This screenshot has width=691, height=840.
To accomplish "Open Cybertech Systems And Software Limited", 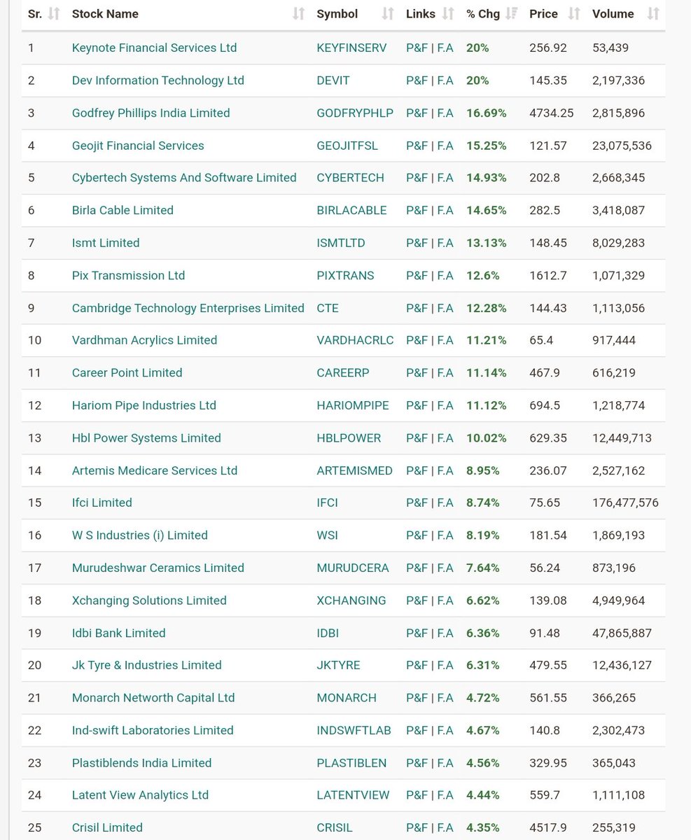I will (184, 178).
